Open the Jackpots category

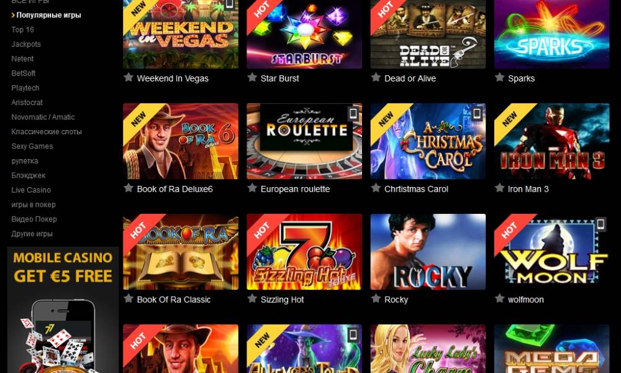point(26,44)
